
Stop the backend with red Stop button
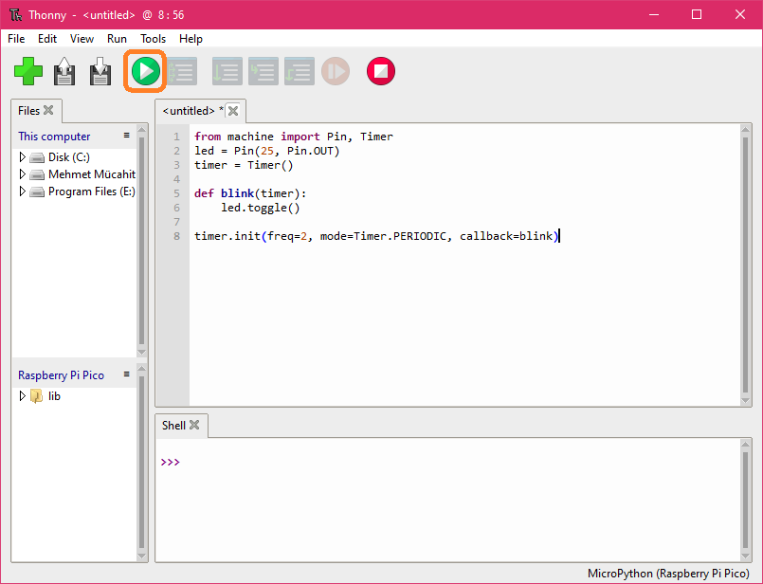380,71
